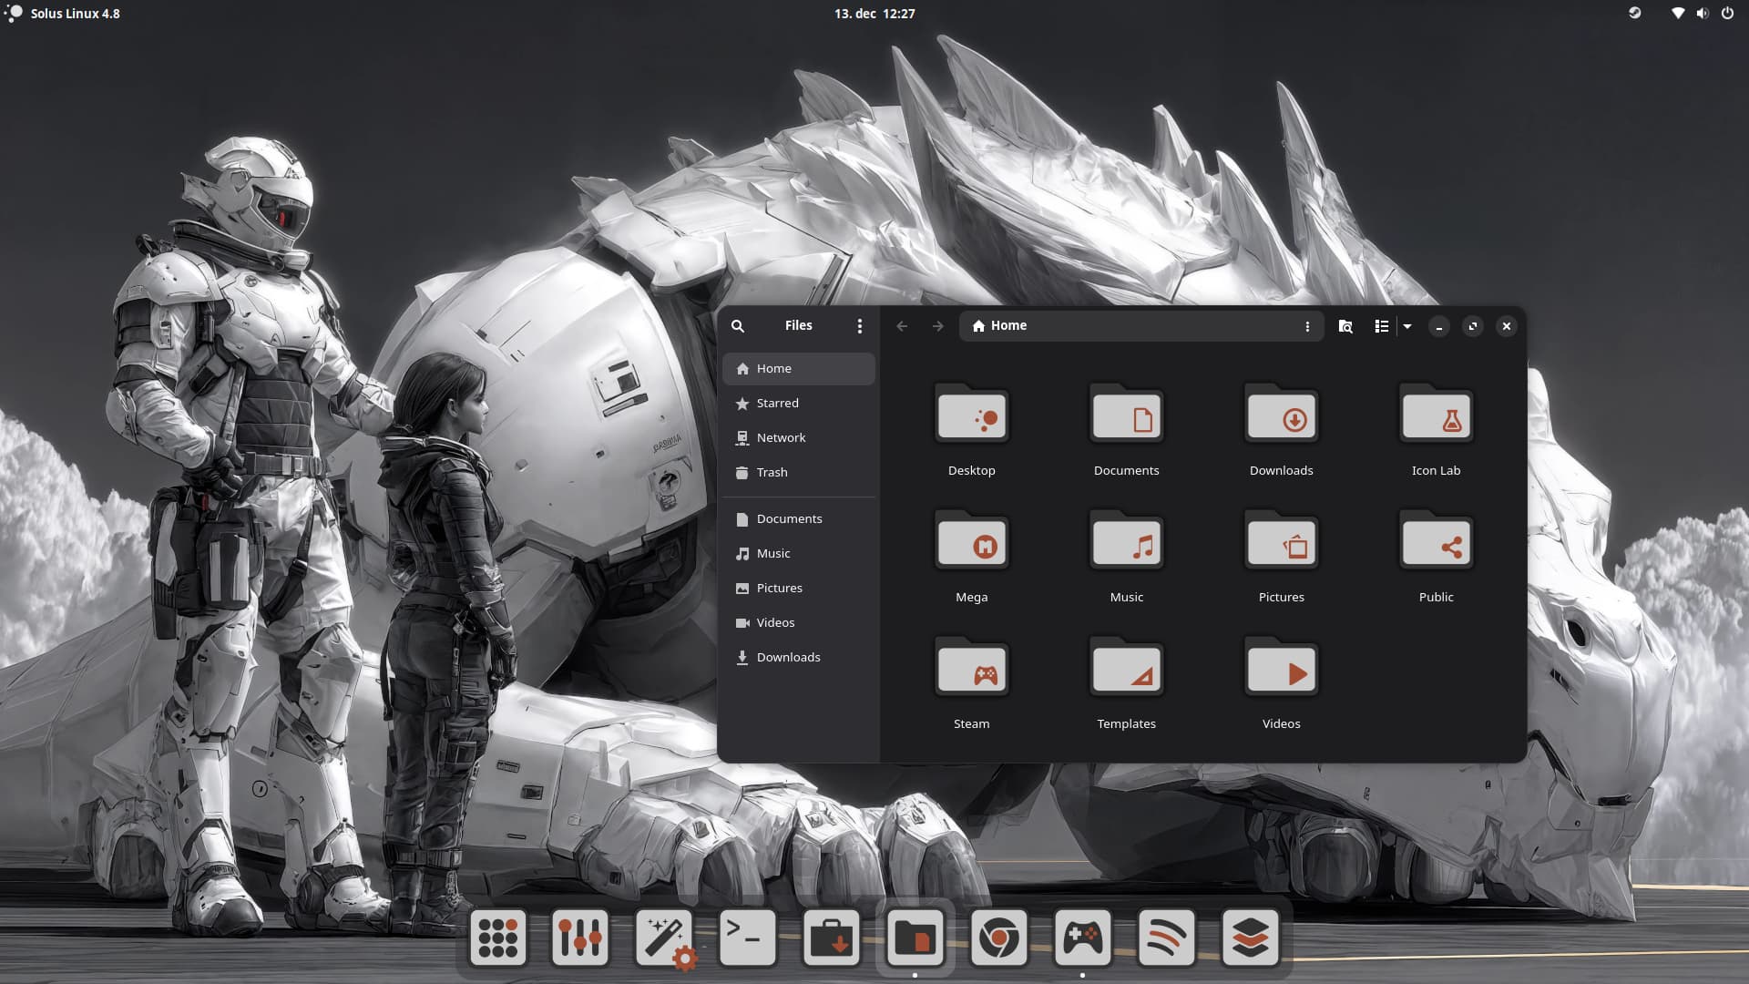Screen dimensions: 1749x984
Task: Open the app grid launcher in dock
Action: coord(497,937)
